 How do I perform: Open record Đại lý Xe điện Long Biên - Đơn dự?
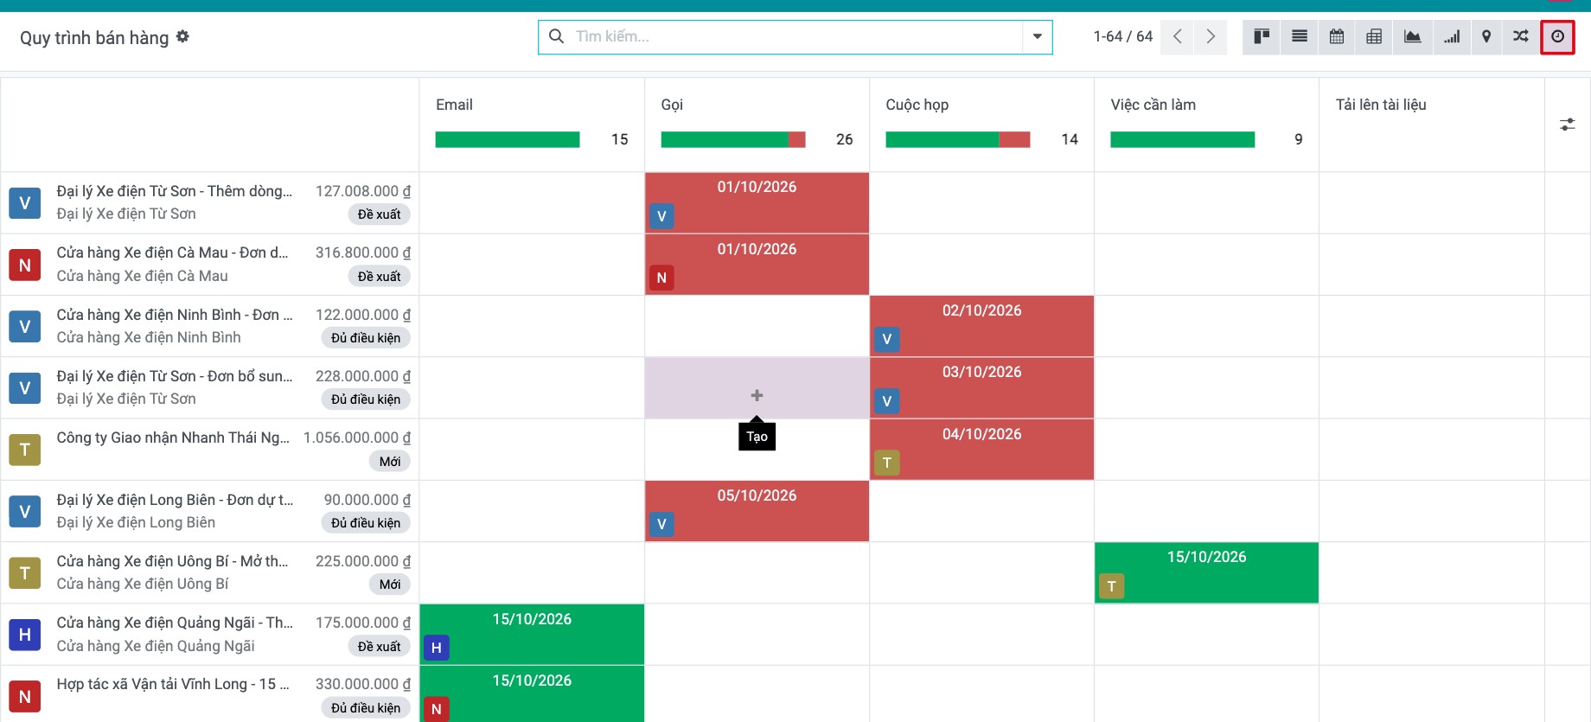pyautogui.click(x=175, y=500)
